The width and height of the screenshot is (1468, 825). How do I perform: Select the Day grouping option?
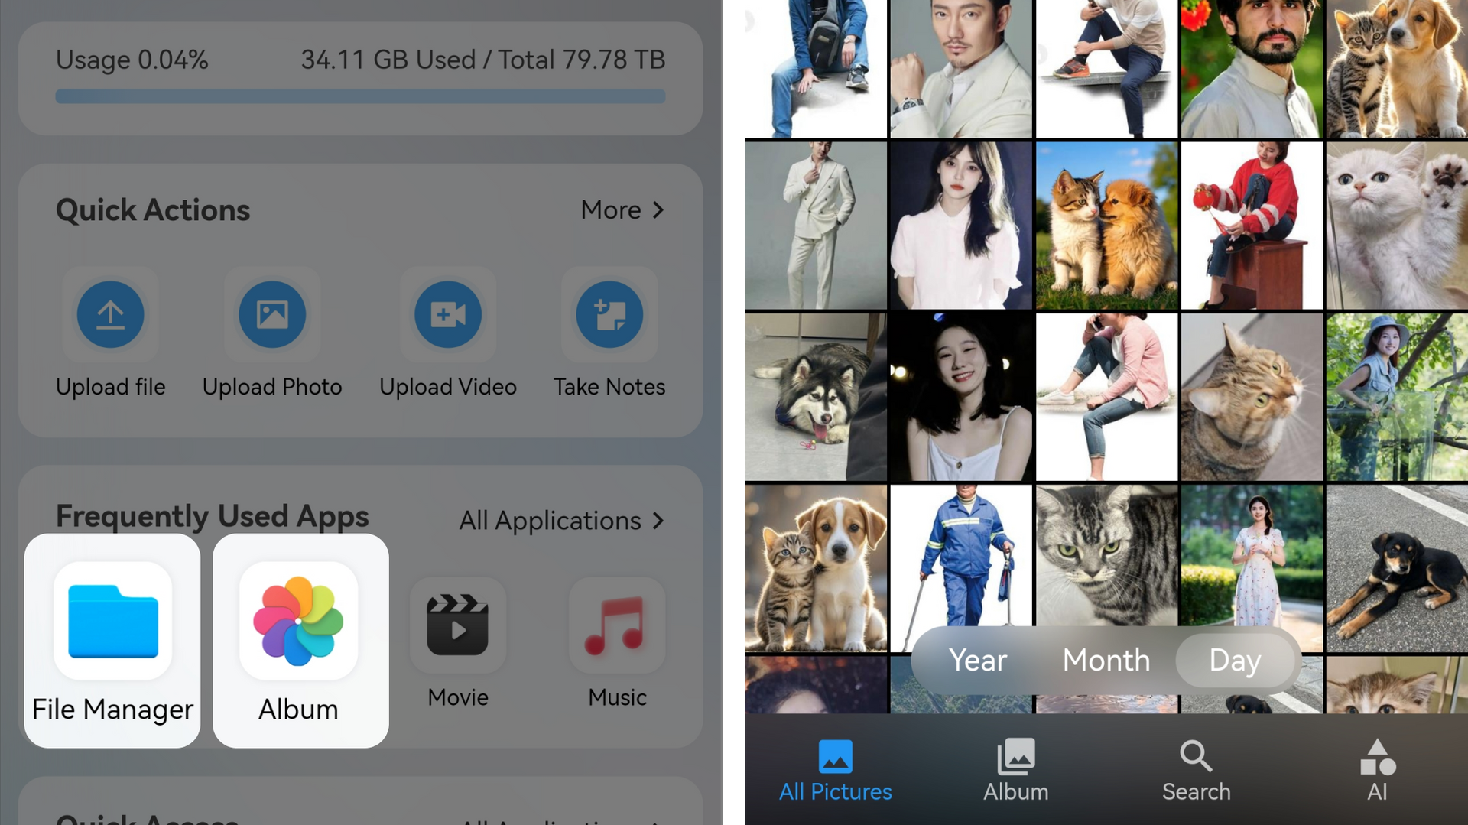point(1235,660)
